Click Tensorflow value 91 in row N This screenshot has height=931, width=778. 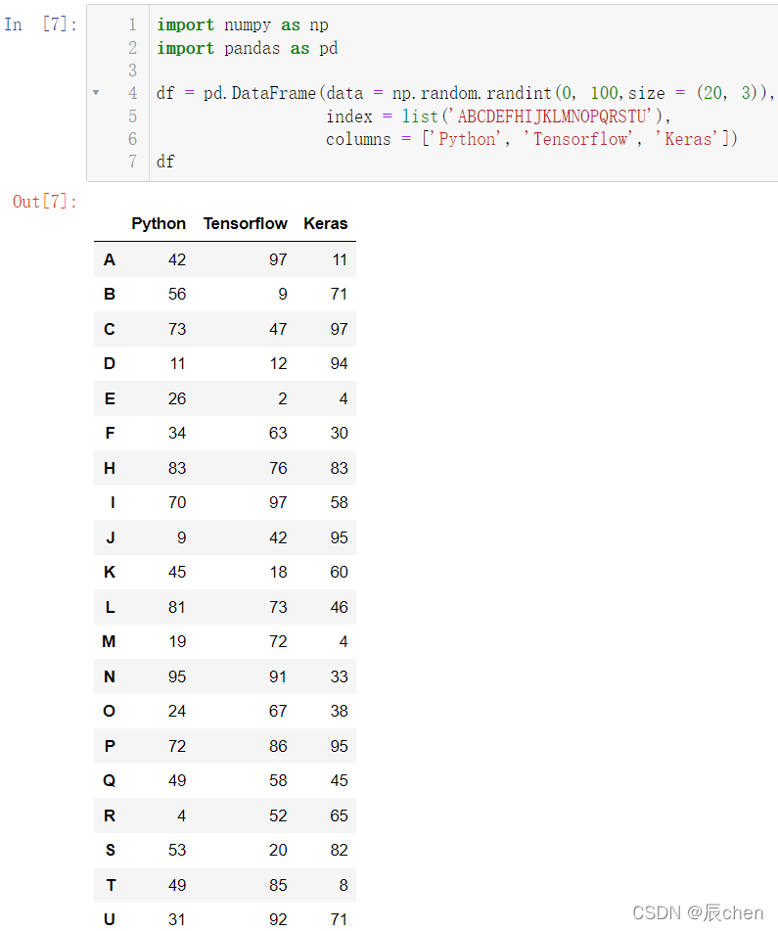coord(277,676)
